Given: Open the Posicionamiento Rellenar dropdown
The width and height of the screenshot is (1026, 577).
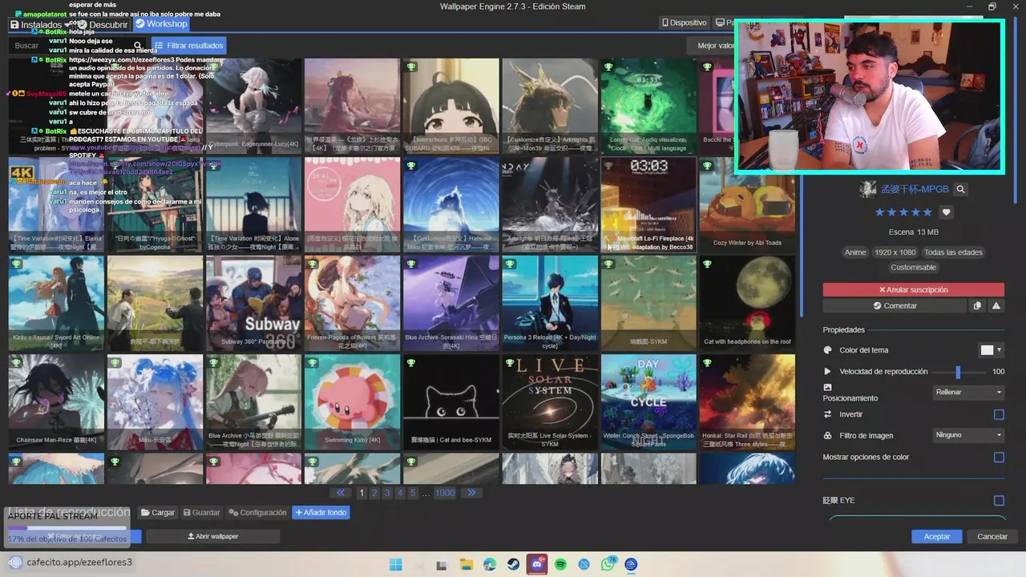Looking at the screenshot, I should (969, 392).
